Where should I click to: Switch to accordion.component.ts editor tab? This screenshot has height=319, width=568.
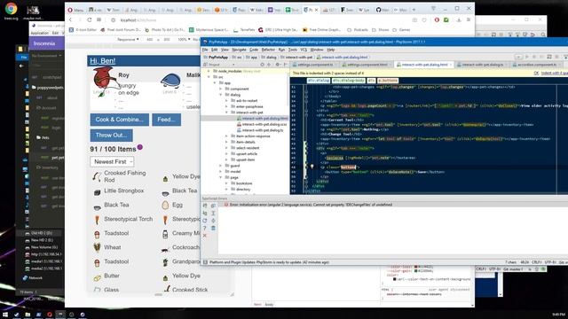pos(537,65)
